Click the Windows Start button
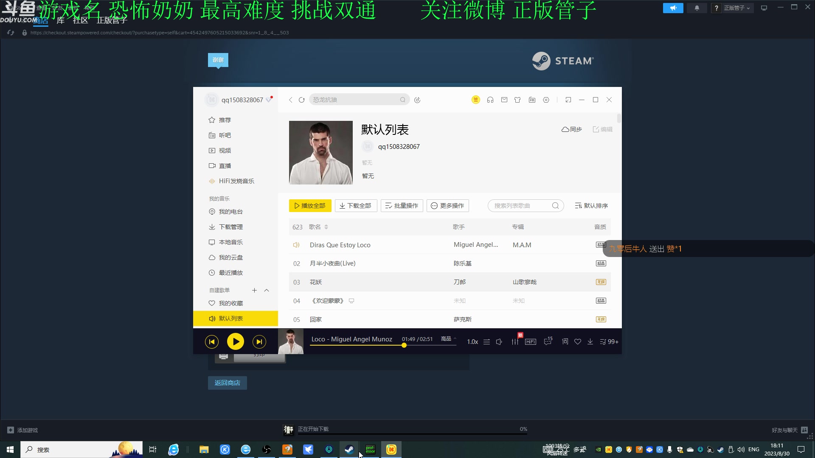This screenshot has height=458, width=815. point(10,450)
